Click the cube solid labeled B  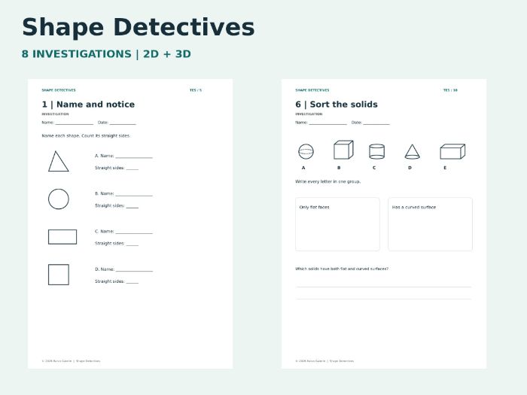click(x=343, y=150)
